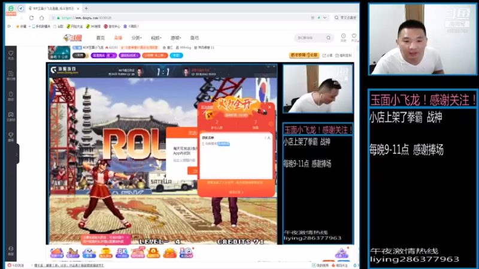Click the 今日优选 status bar item
This screenshot has width=479, height=269.
16,265
